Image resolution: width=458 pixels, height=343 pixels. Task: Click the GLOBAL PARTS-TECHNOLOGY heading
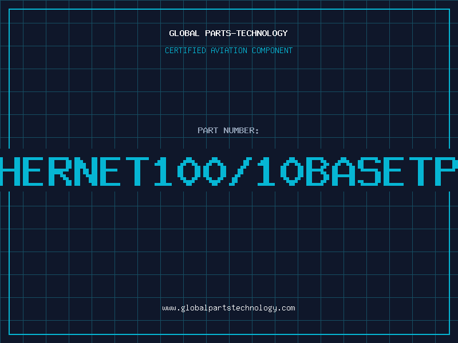point(228,33)
